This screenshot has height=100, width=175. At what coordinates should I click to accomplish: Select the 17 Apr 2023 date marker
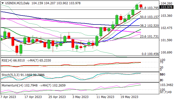[x=33, y=97]
